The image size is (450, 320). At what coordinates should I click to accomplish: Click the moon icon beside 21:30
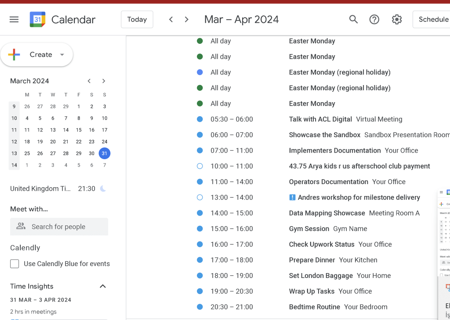point(103,188)
